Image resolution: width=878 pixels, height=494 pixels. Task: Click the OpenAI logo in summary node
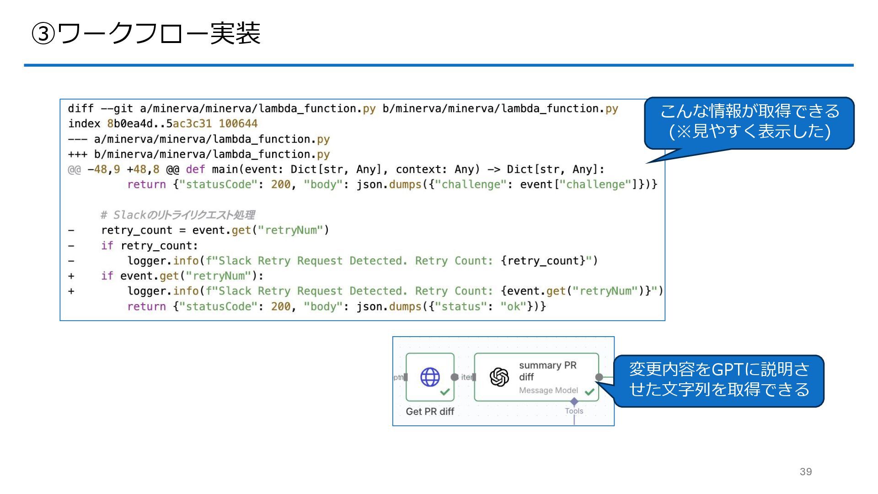499,377
